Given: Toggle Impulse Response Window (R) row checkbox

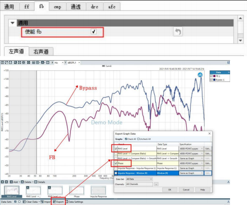Looking at the screenshot, I should tap(116, 173).
